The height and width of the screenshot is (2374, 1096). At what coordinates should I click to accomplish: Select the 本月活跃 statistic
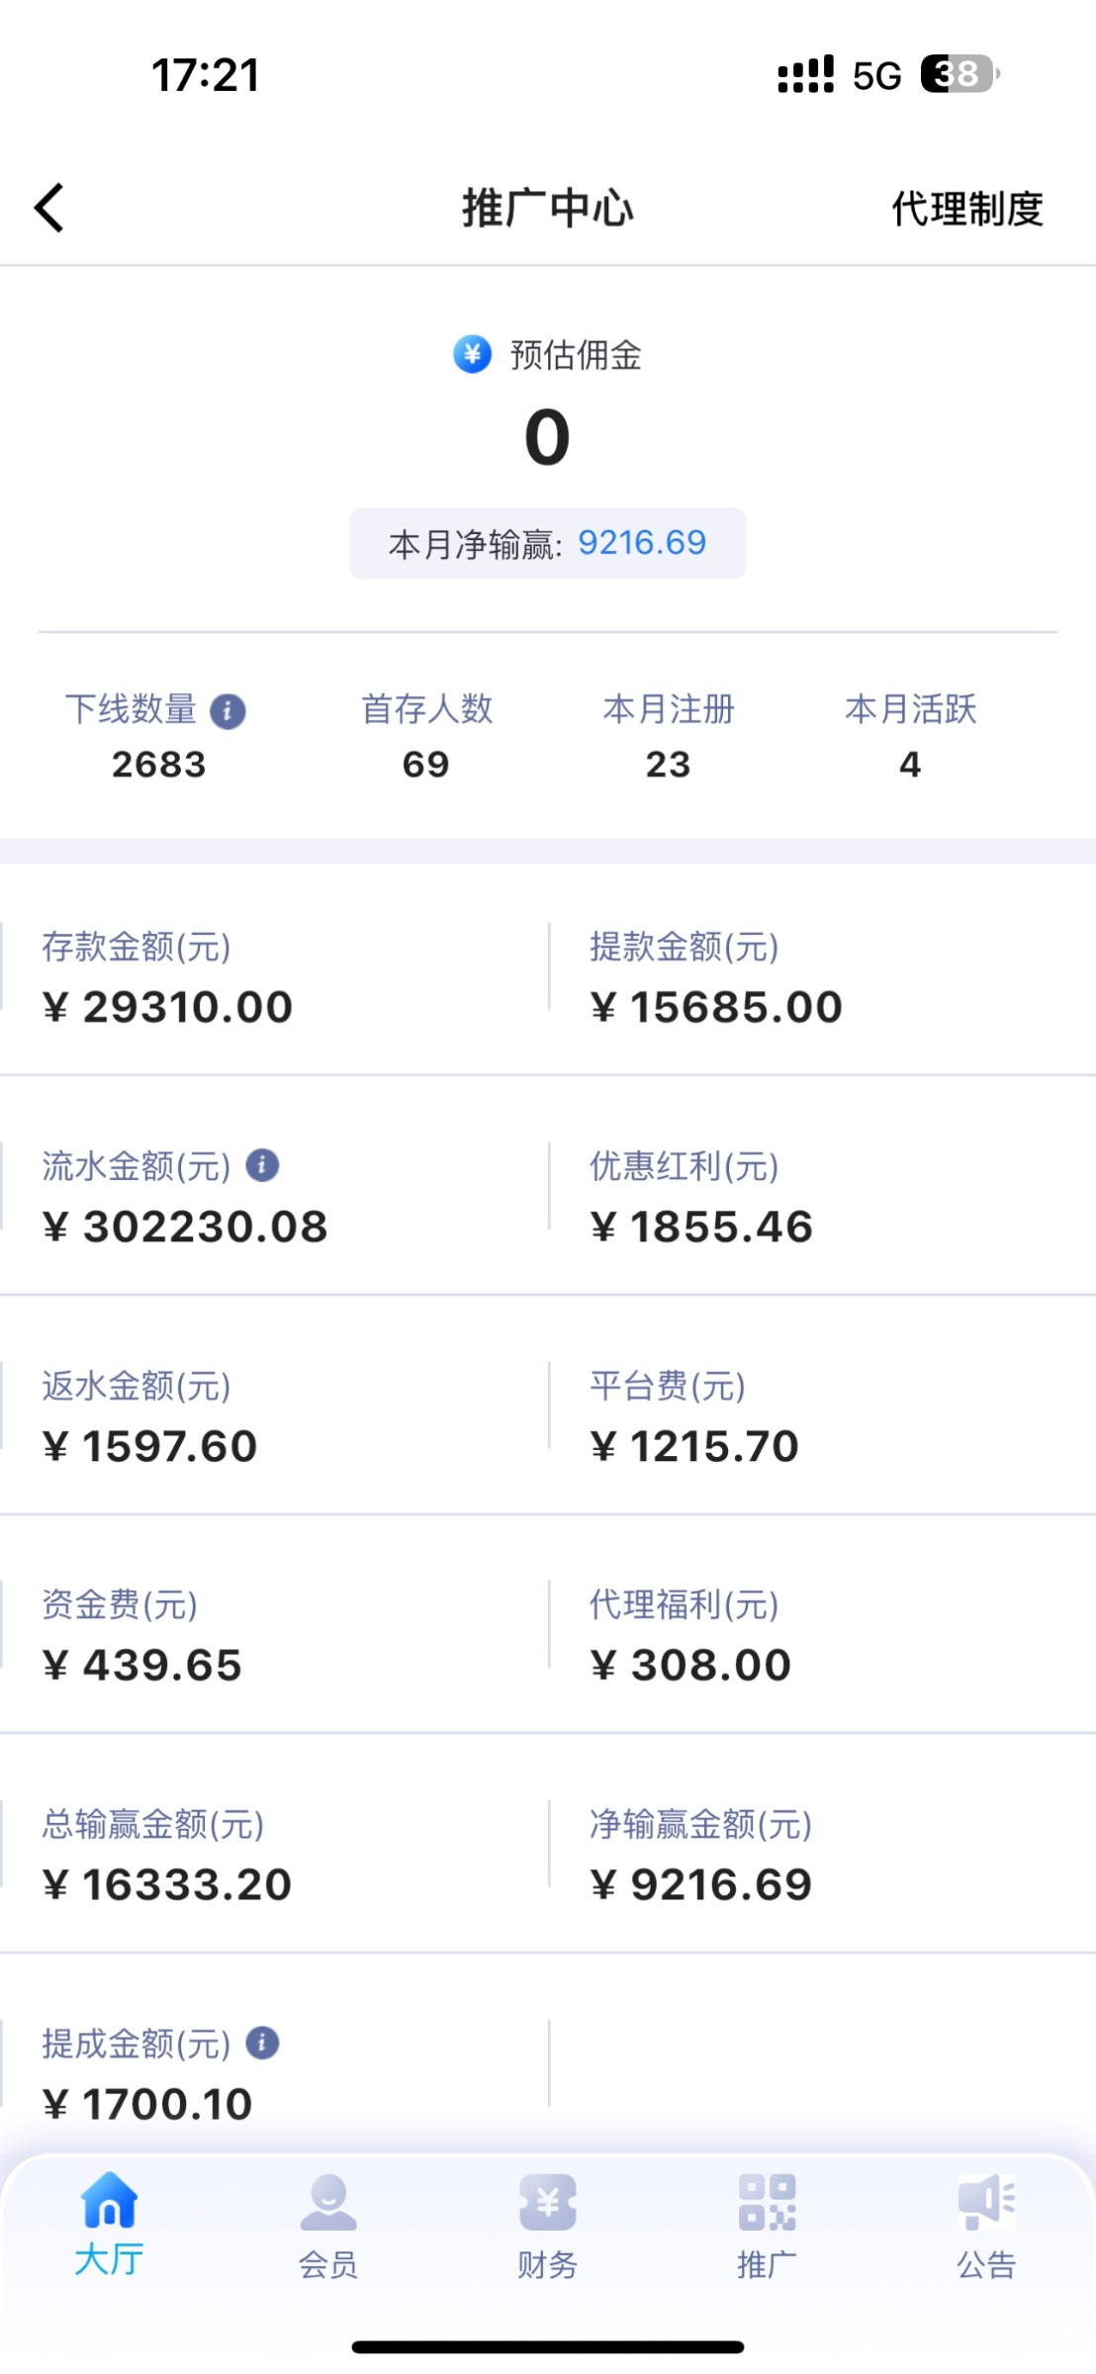click(x=910, y=736)
